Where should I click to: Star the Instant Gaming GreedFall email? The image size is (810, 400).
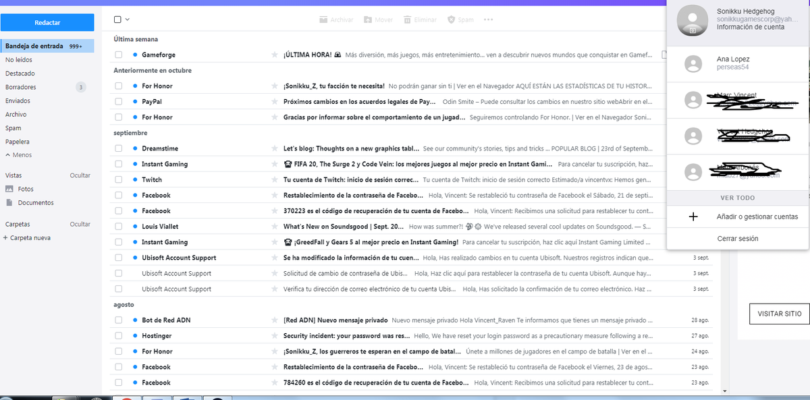click(274, 242)
